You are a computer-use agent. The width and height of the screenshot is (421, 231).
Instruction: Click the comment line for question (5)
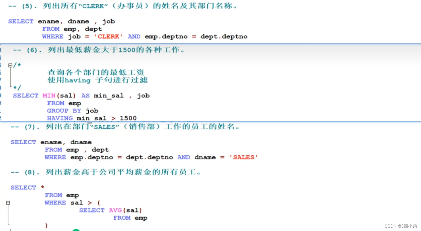point(124,6)
